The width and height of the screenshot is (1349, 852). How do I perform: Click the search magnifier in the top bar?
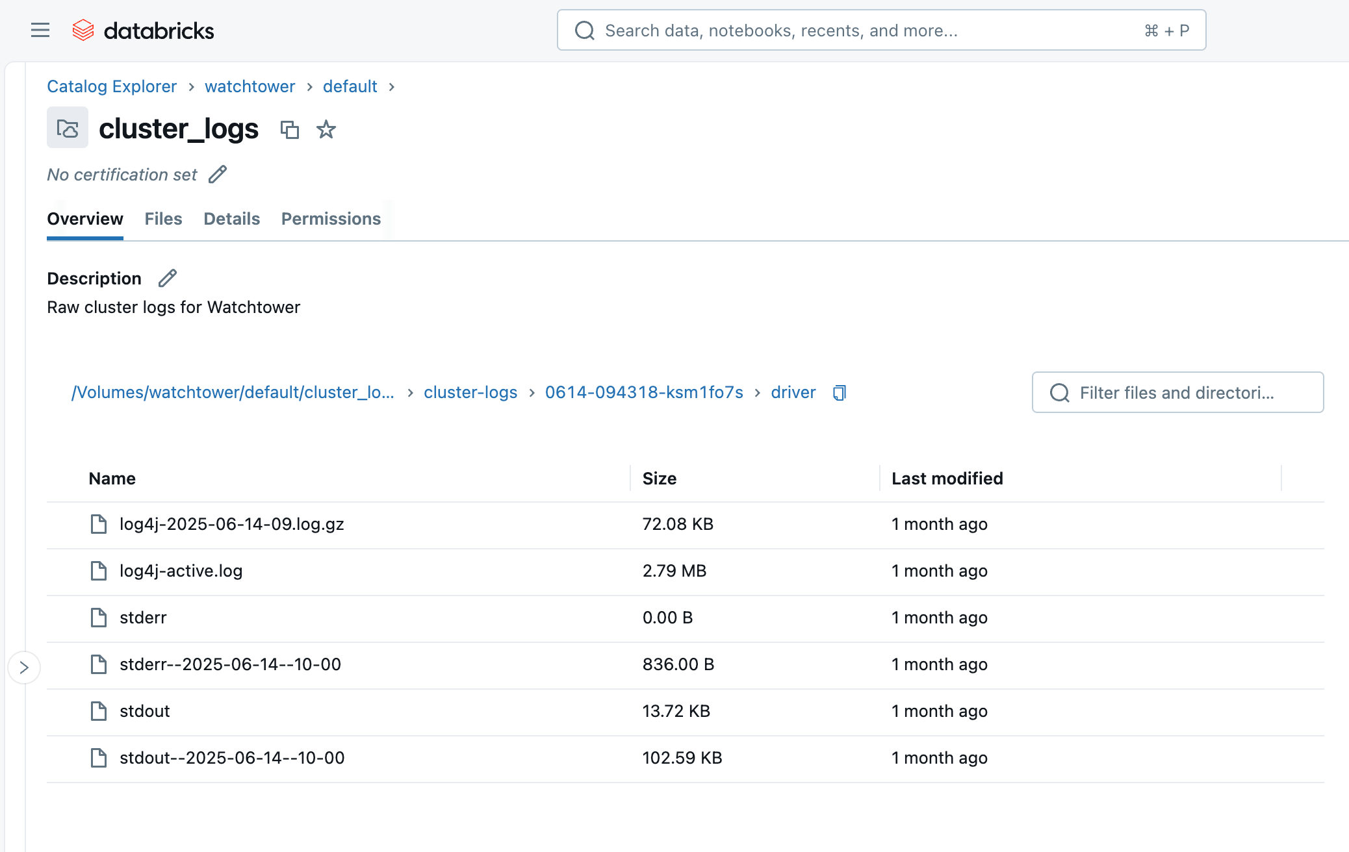(584, 30)
